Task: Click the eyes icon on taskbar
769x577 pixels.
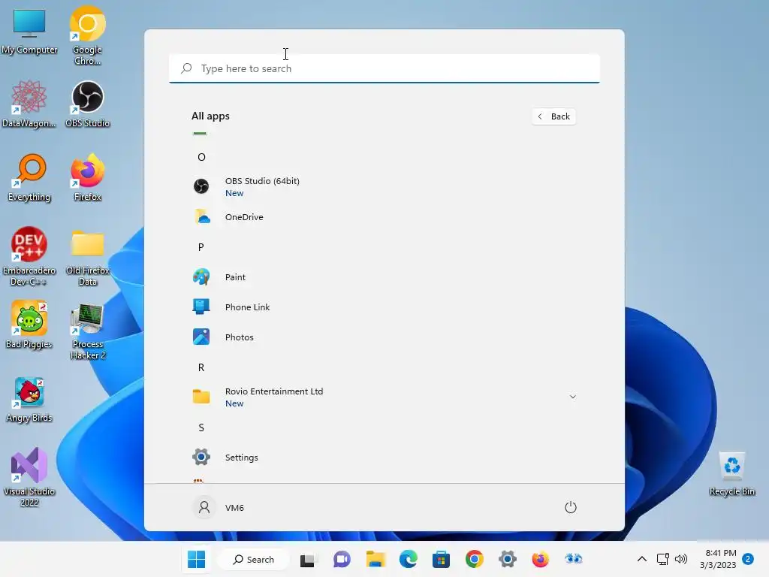Action: click(x=573, y=559)
